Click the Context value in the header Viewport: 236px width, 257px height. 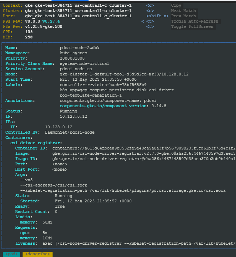click(x=78, y=6)
